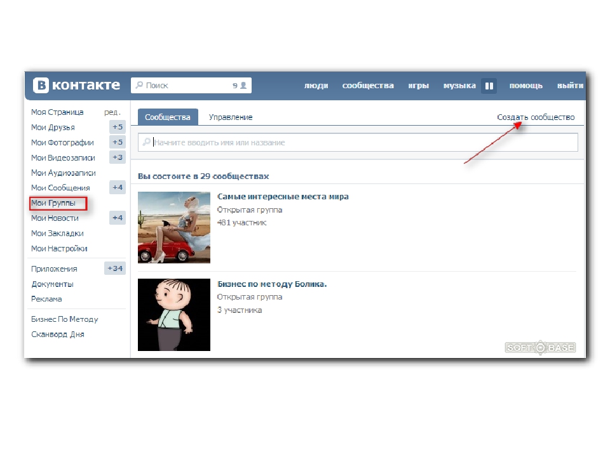
Task: Open Мои Группы in the sidebar
Action: pos(53,203)
